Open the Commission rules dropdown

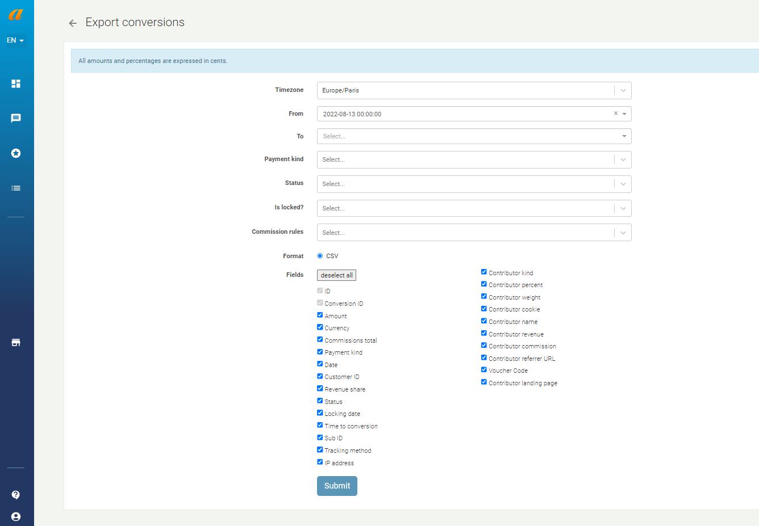point(474,233)
